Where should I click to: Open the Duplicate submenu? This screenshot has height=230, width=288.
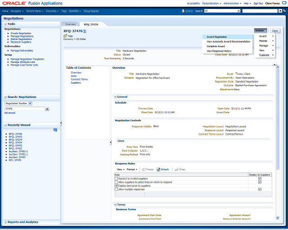tap(265, 55)
